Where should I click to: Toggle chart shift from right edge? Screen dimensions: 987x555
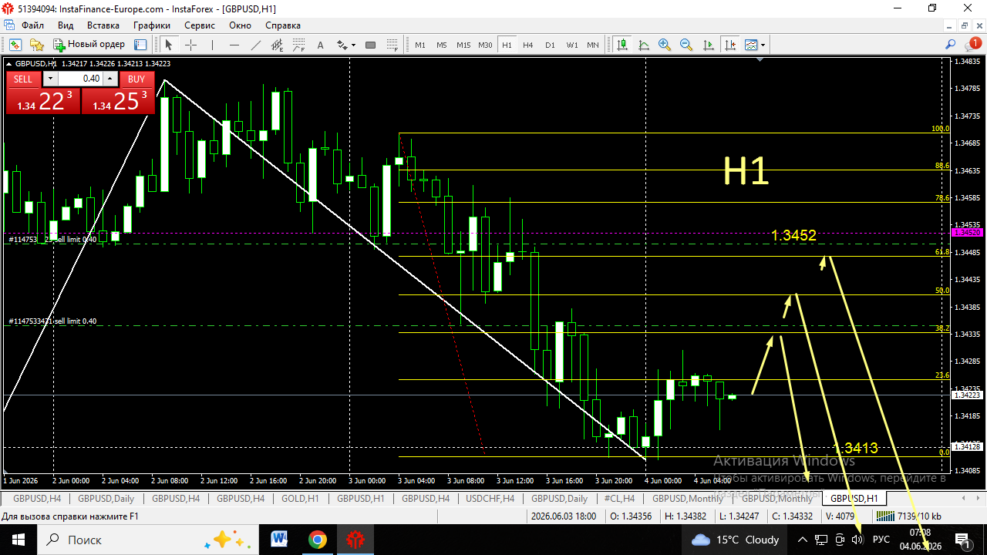pyautogui.click(x=729, y=45)
